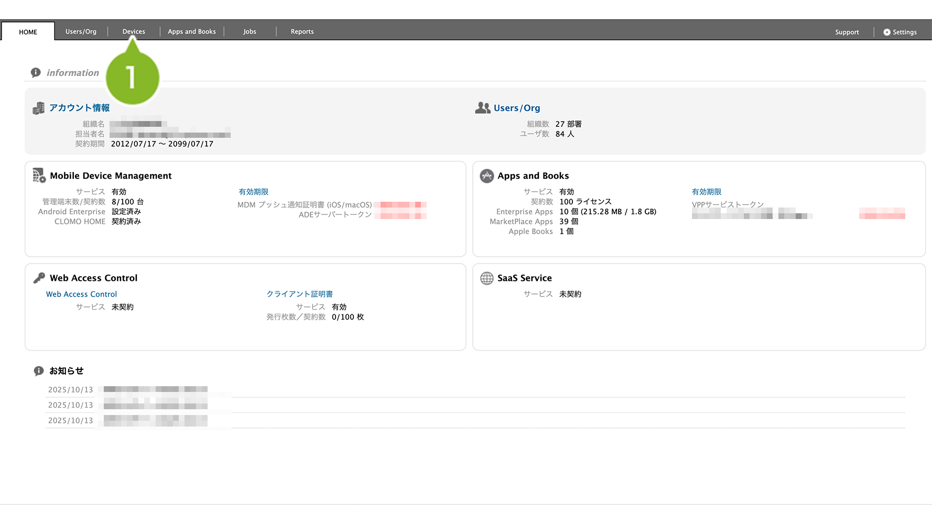Click the account information building icon
Image resolution: width=932 pixels, height=524 pixels.
(x=38, y=108)
